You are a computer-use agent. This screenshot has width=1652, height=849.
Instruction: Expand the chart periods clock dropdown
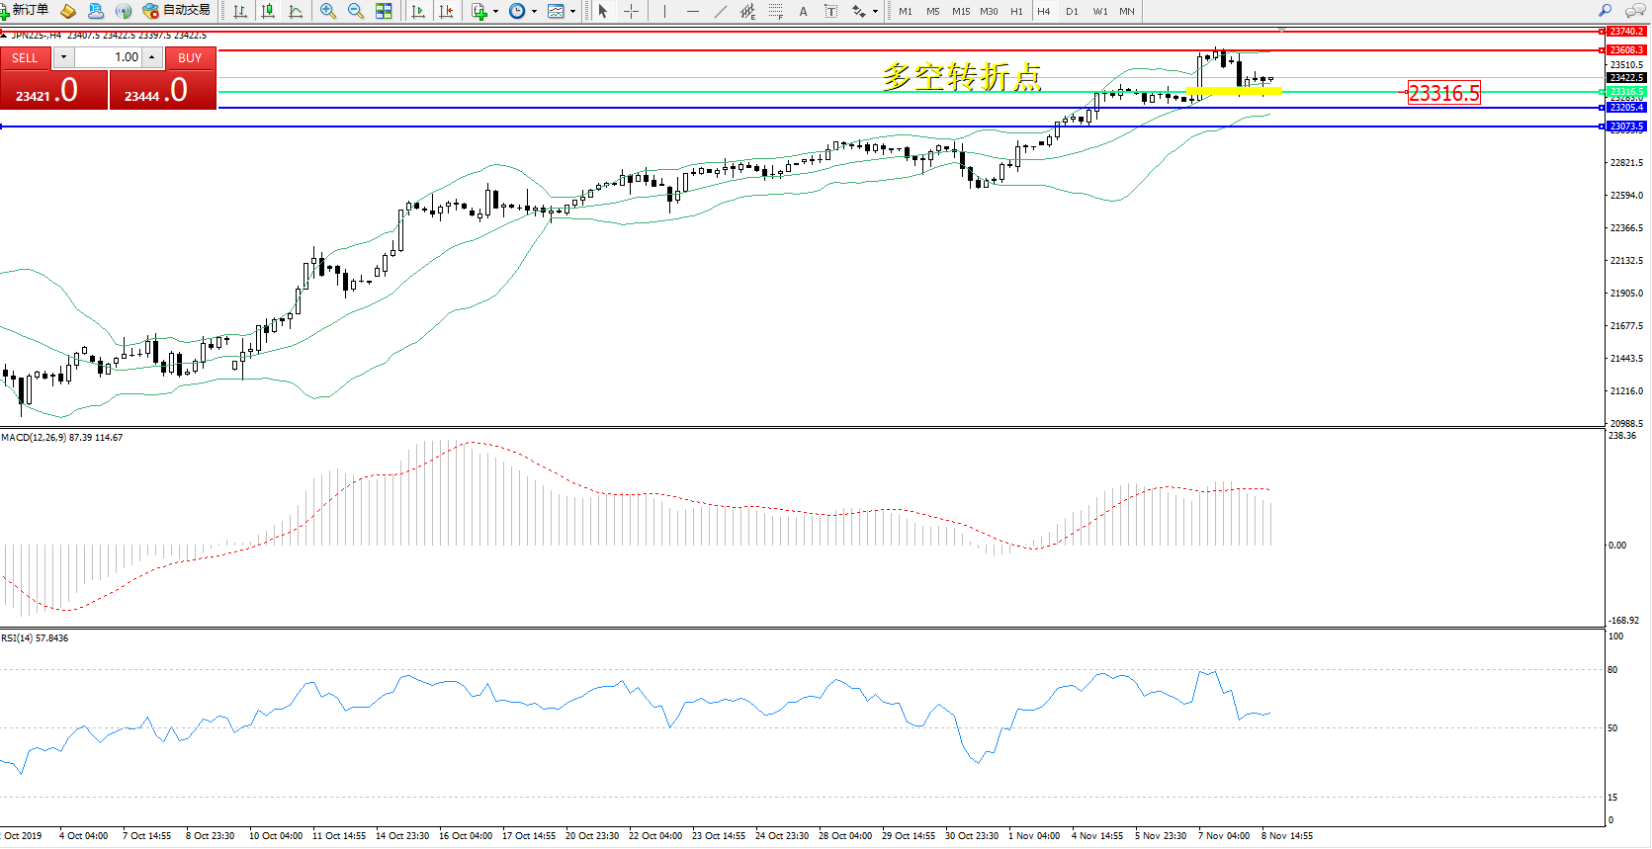(534, 12)
